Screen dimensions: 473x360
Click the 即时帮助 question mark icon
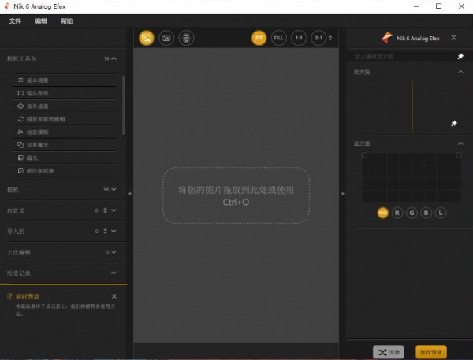point(10,296)
